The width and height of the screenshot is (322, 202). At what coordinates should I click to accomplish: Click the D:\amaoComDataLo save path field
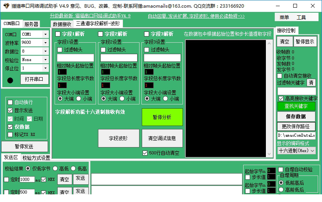[x=296, y=136]
